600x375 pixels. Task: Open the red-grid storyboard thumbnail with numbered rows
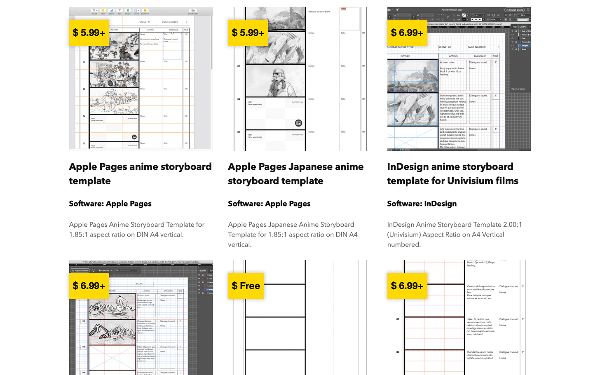coord(459,317)
